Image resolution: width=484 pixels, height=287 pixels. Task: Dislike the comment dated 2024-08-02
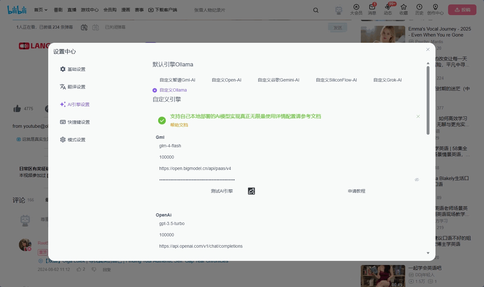[x=94, y=269]
